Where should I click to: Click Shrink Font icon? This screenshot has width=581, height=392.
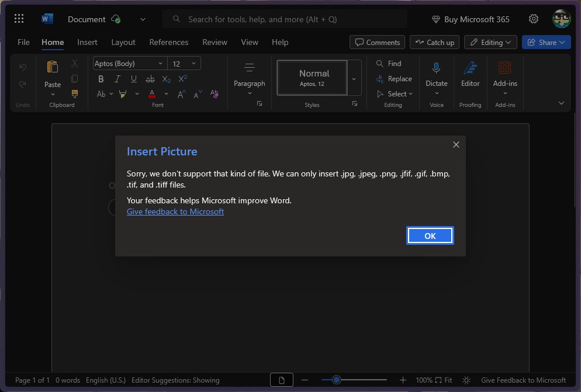pyautogui.click(x=198, y=95)
